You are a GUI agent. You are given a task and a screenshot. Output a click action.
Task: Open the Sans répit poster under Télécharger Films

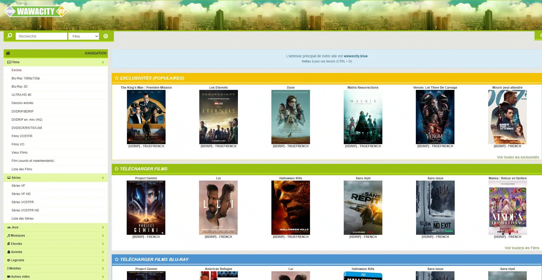363,208
